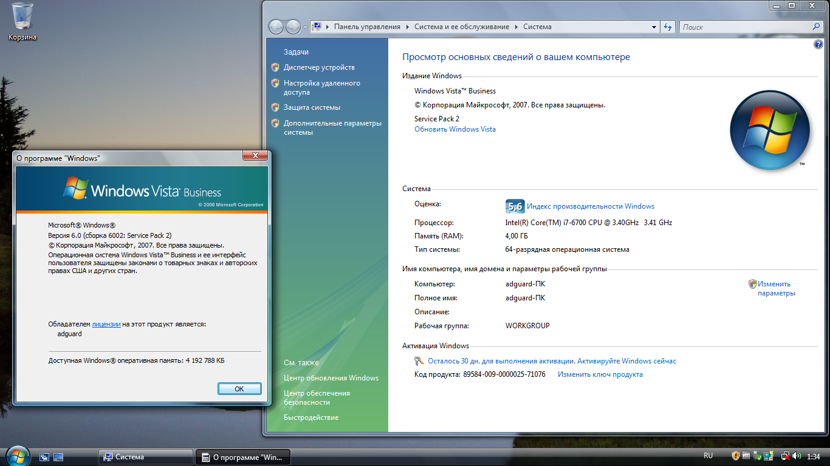This screenshot has width=830, height=466.
Task: Click the OK button in About Windows dialog
Action: point(239,389)
